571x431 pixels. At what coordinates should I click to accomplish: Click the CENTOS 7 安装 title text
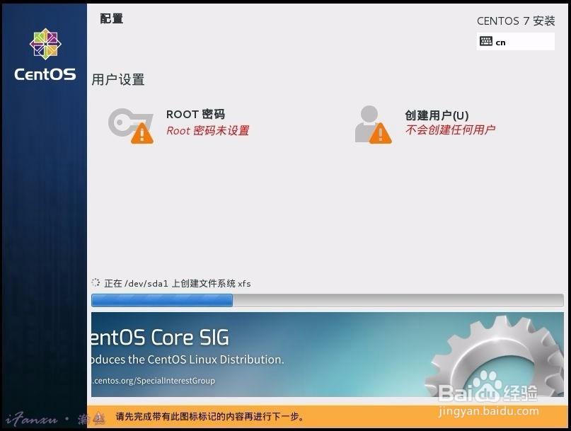(x=516, y=21)
